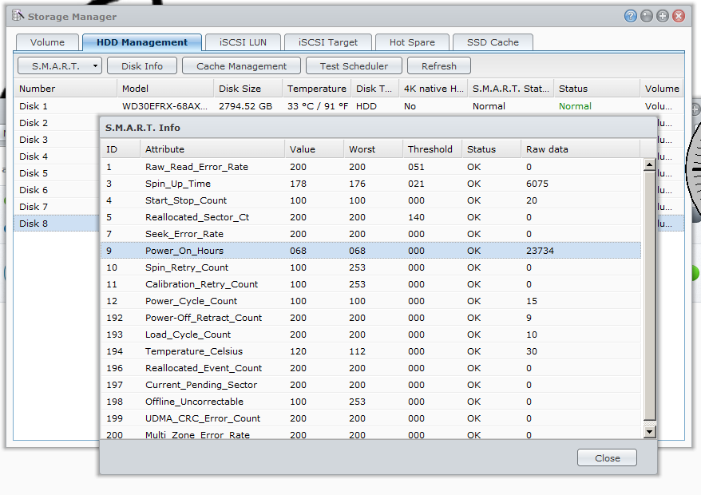Select the Temperature_Celsius attribute row
701x495 pixels.
tap(193, 351)
